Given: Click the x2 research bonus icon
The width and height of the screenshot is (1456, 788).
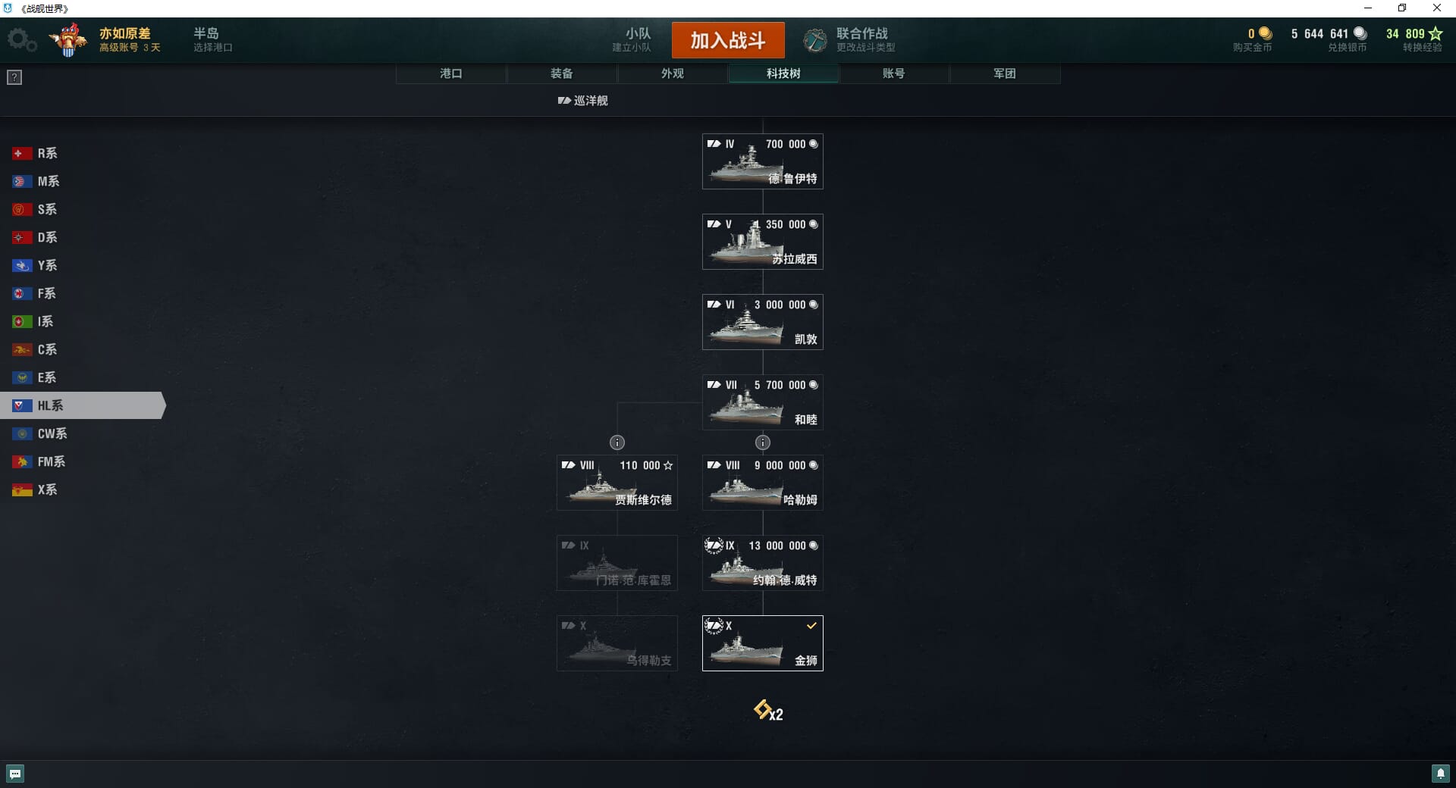Looking at the screenshot, I should tap(768, 711).
